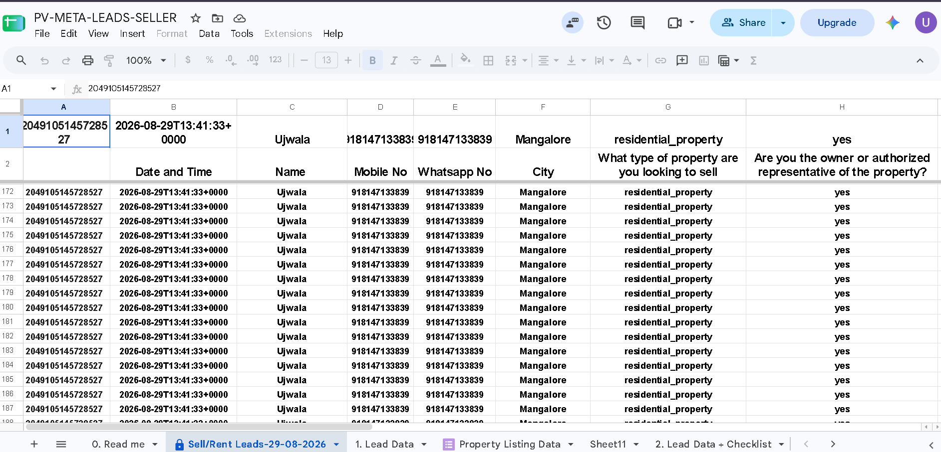The image size is (941, 452).
Task: Switch to 0. Read me tab
Action: 118,444
